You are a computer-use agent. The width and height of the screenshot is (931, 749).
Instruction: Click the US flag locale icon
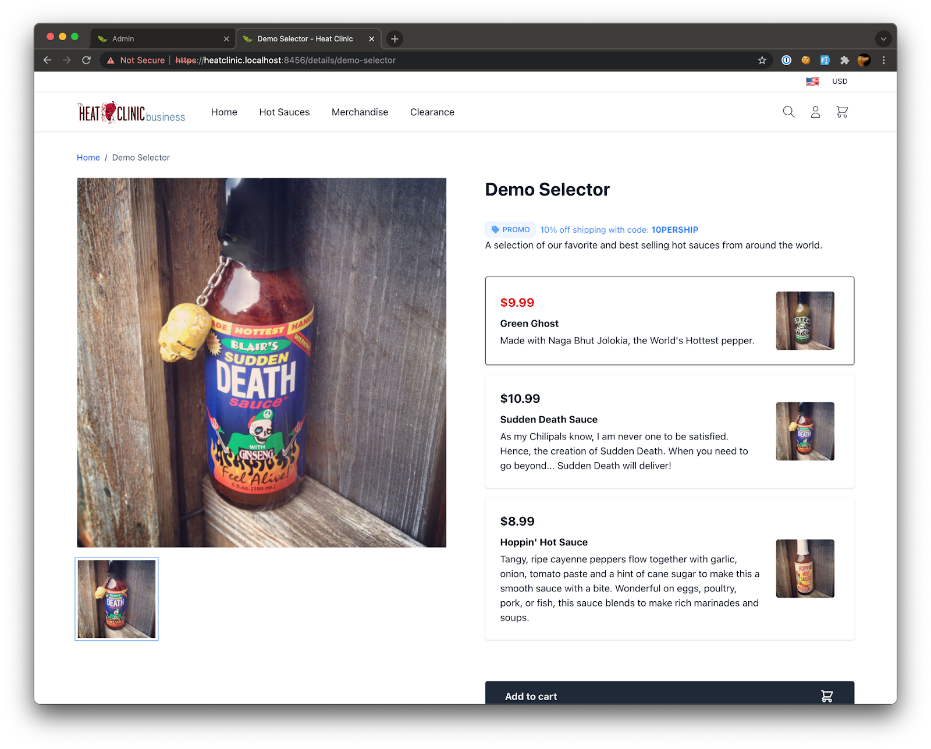812,81
